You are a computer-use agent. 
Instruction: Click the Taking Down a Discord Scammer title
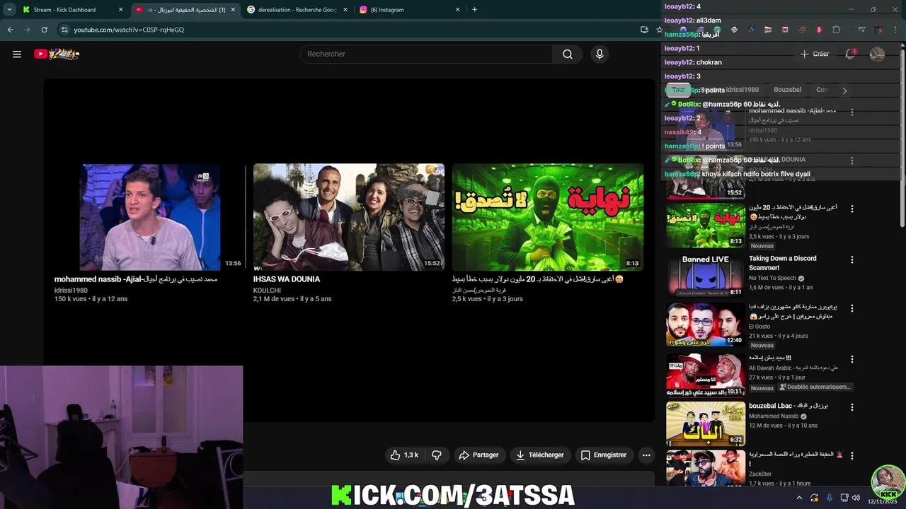783,263
